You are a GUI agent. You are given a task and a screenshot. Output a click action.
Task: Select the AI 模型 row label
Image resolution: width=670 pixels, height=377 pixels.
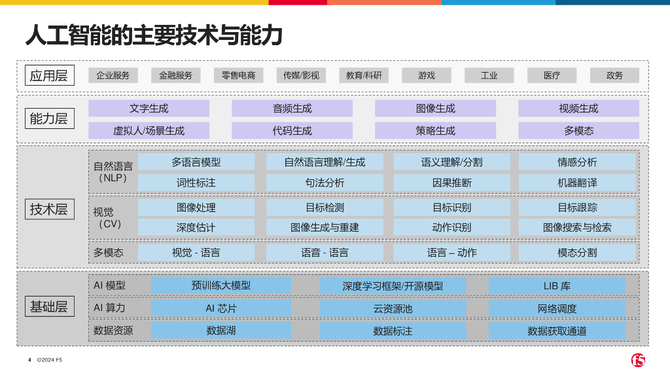pos(109,285)
